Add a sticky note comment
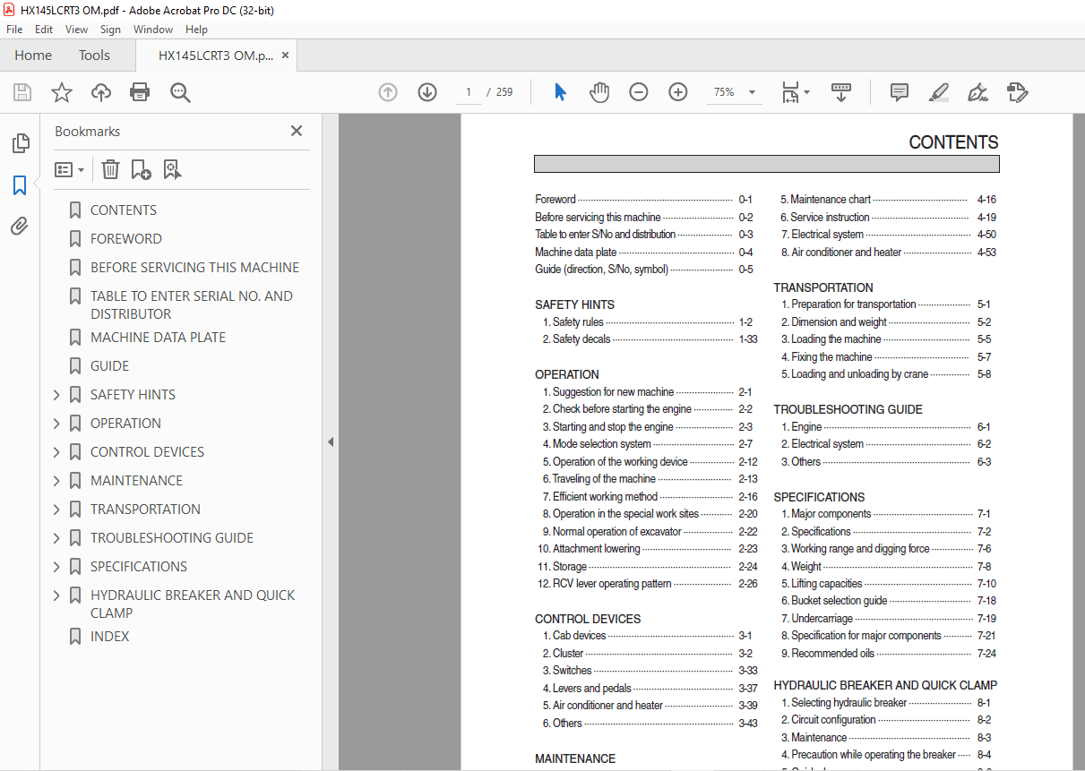The height and width of the screenshot is (771, 1085). 900,92
